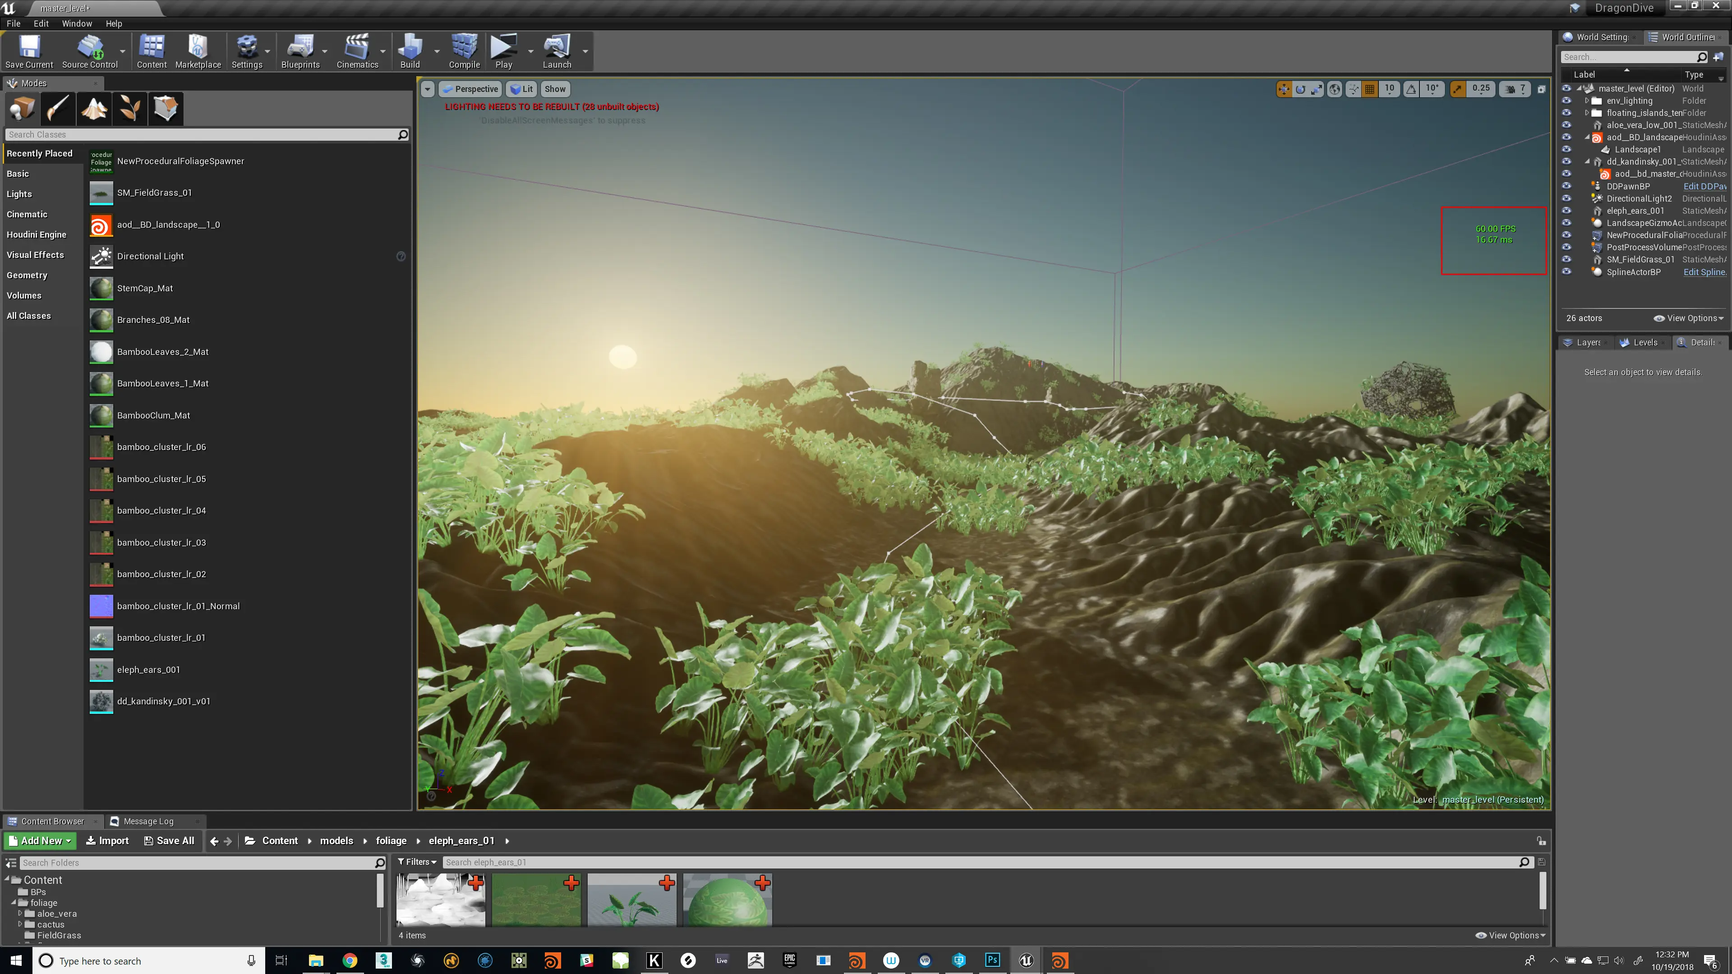The height and width of the screenshot is (974, 1732).
Task: Click add folder icon in World Outliner
Action: click(x=1718, y=57)
